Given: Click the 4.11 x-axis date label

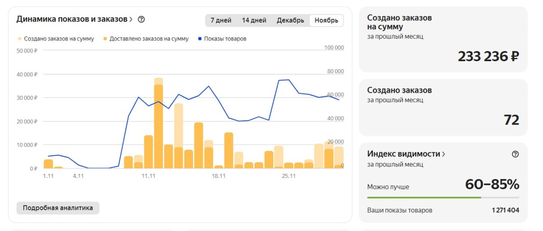Looking at the screenshot, I should click(78, 176).
